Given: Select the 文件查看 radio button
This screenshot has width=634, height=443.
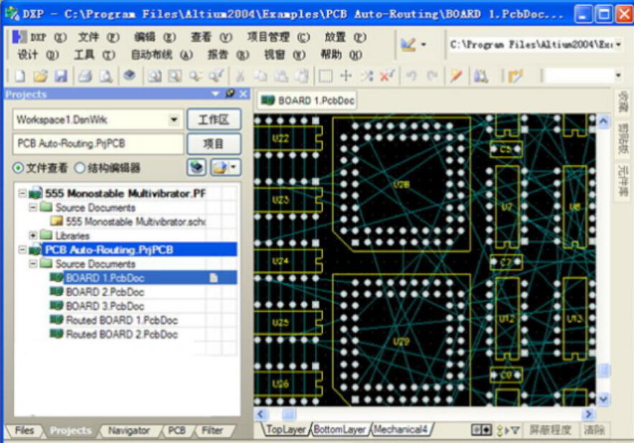Looking at the screenshot, I should (x=18, y=167).
